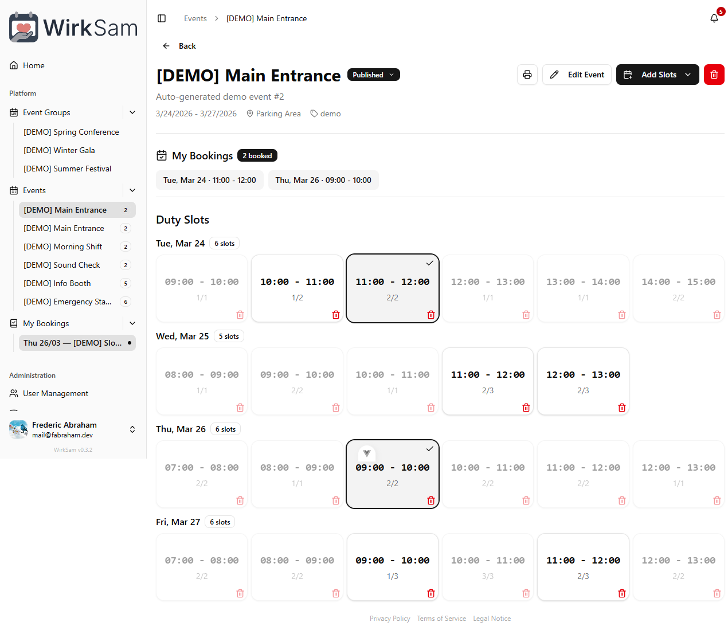Open [DEMO] Spring Conference event group

[x=77, y=132]
